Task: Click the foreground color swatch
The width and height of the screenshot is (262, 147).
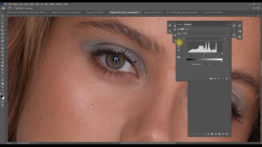Action: coord(2,97)
